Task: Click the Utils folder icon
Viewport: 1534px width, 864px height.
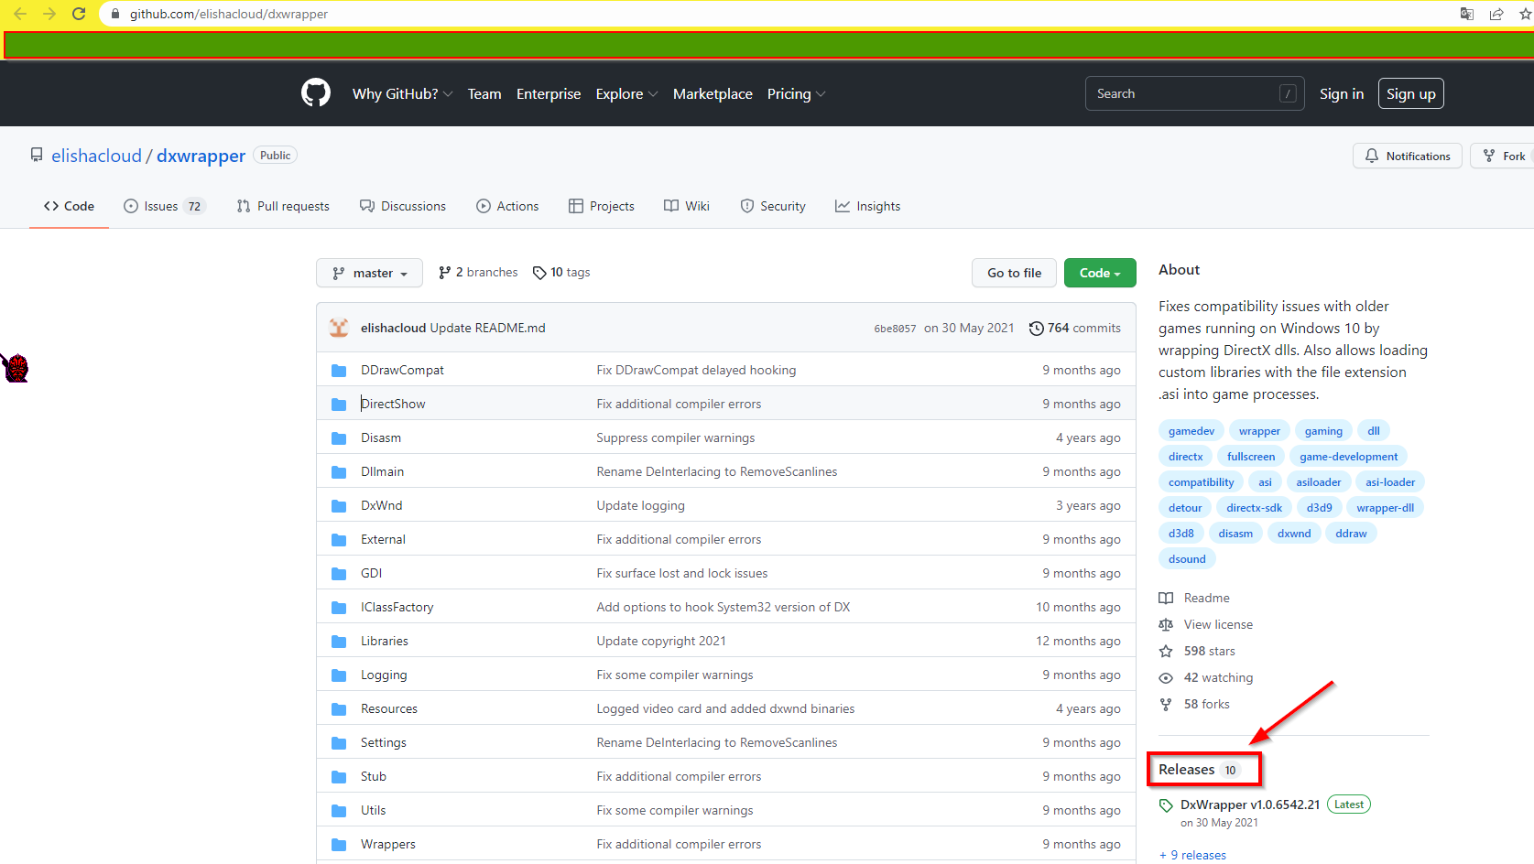Action: [339, 811]
